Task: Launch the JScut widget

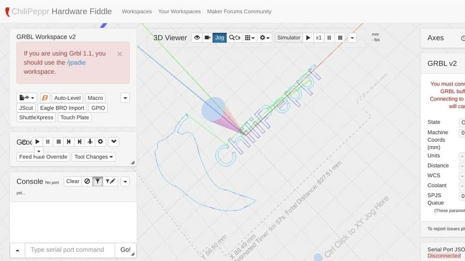Action: coord(26,108)
